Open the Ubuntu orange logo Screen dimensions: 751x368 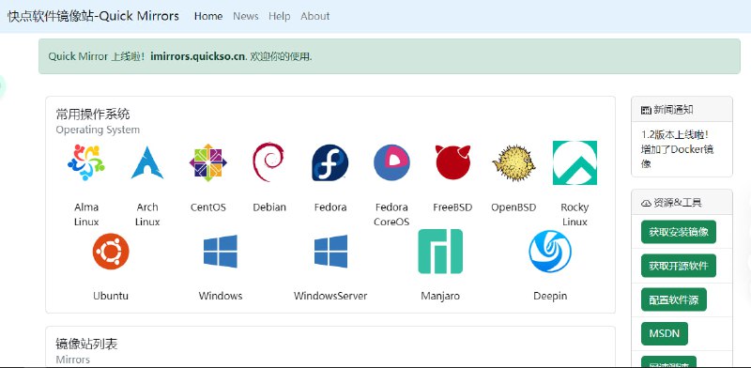[x=111, y=251]
